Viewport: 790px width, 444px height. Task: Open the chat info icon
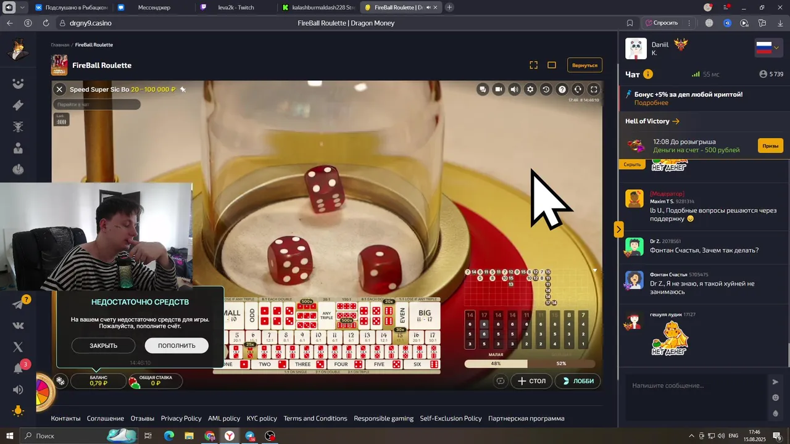pyautogui.click(x=648, y=74)
